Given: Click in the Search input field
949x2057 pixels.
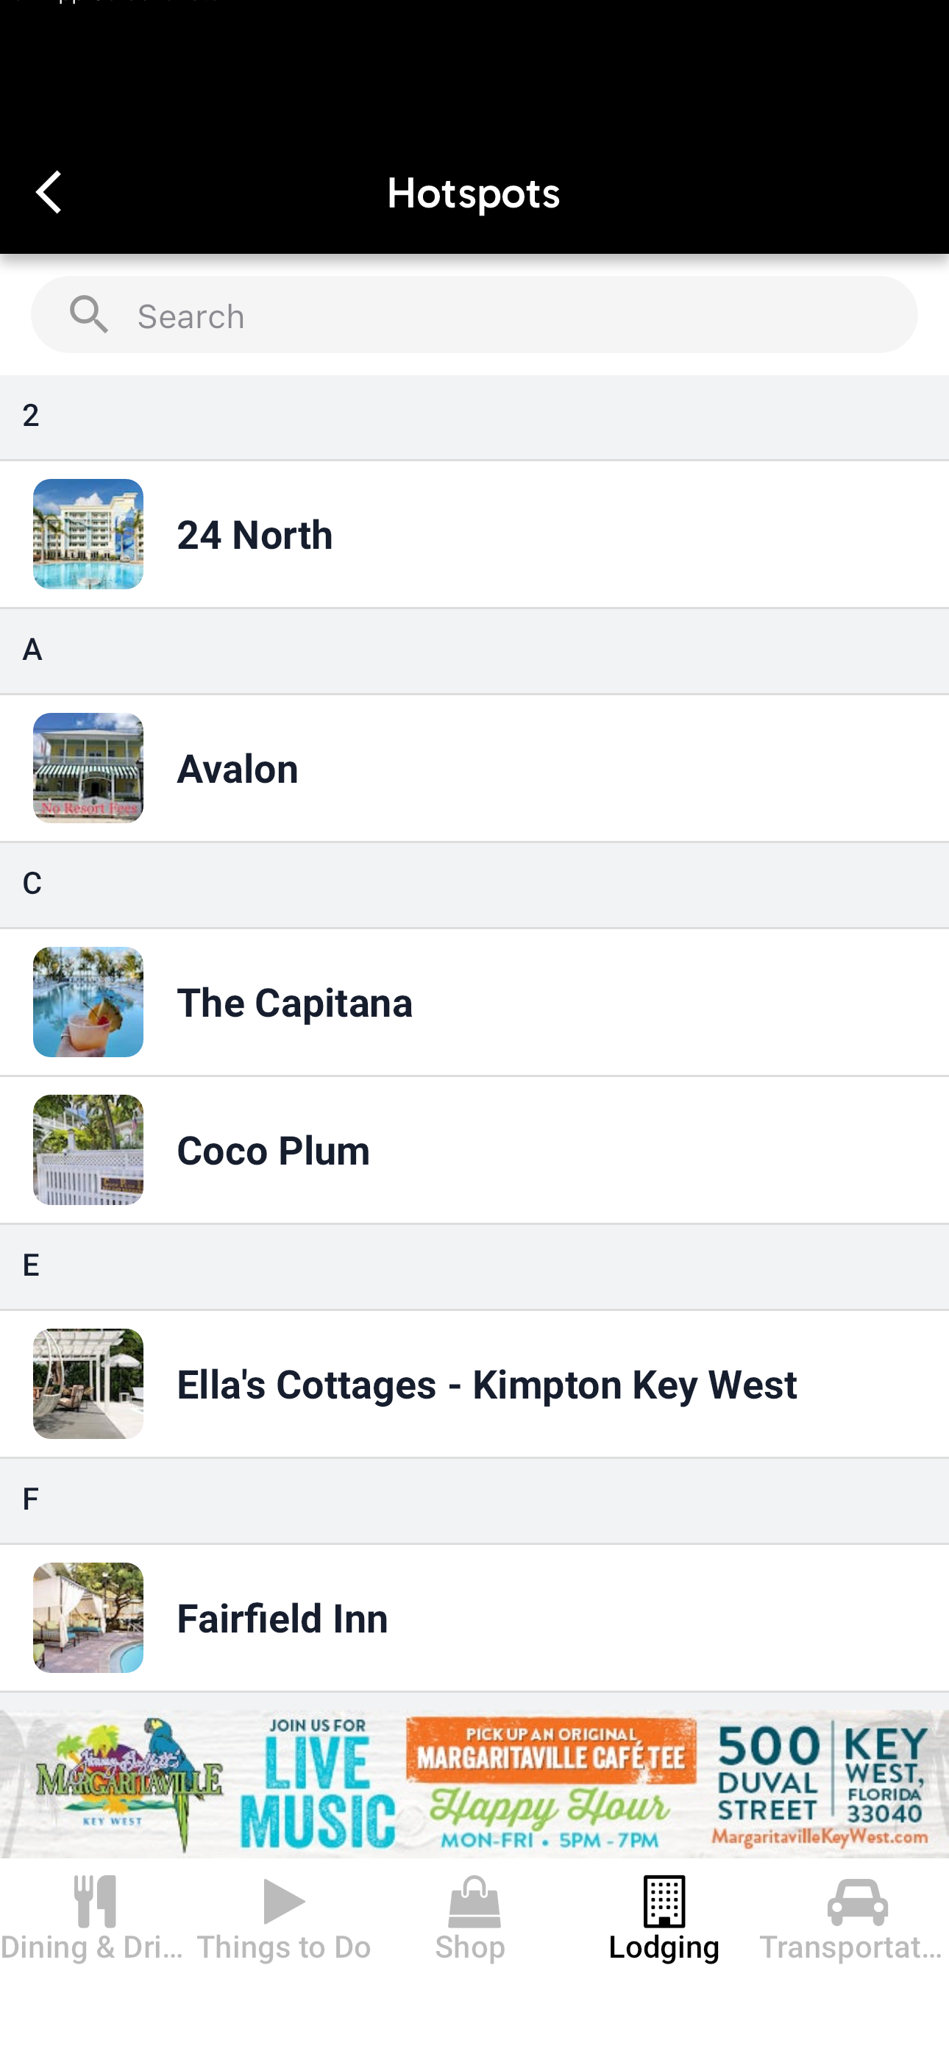Looking at the screenshot, I should [x=474, y=315].
